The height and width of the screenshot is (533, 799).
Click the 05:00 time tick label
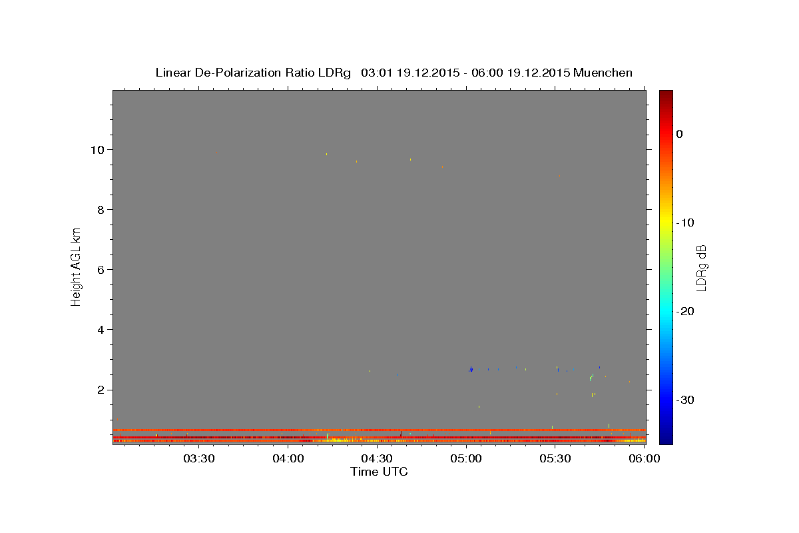pos(466,458)
